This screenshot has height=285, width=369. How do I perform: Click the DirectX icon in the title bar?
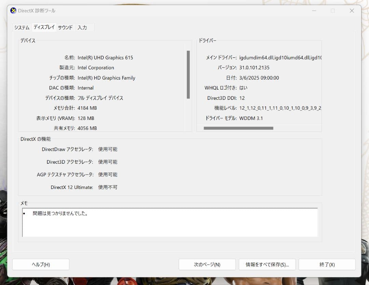(x=13, y=10)
